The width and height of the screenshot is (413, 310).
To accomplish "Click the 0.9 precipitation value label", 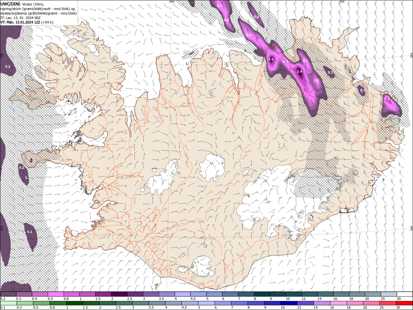I will pos(286,61).
